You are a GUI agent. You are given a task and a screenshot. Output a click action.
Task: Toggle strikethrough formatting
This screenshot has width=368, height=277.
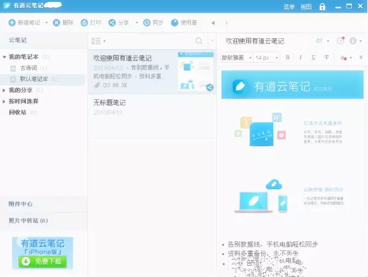[326, 58]
